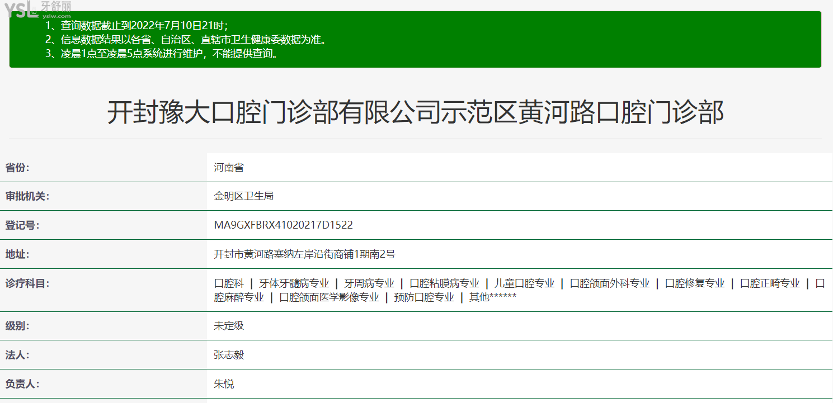833x403 pixels.
Task: Click the 审批机关 row label
Action: click(x=27, y=196)
